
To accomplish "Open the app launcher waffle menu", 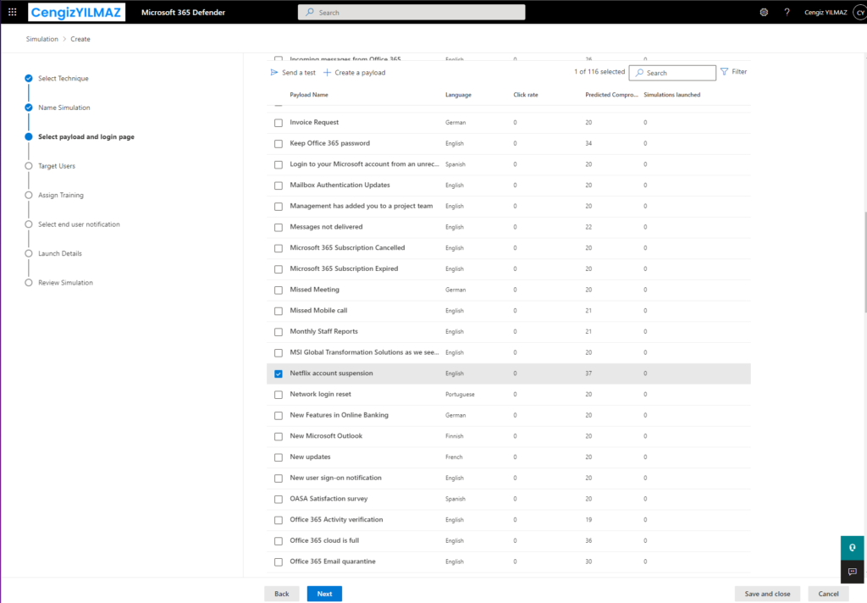I will point(12,12).
